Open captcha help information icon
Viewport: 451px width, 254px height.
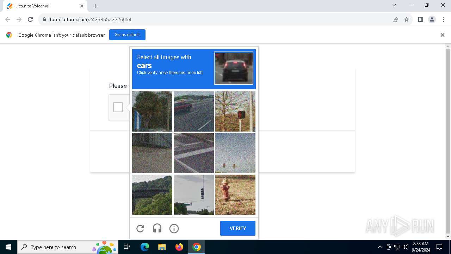point(174,229)
